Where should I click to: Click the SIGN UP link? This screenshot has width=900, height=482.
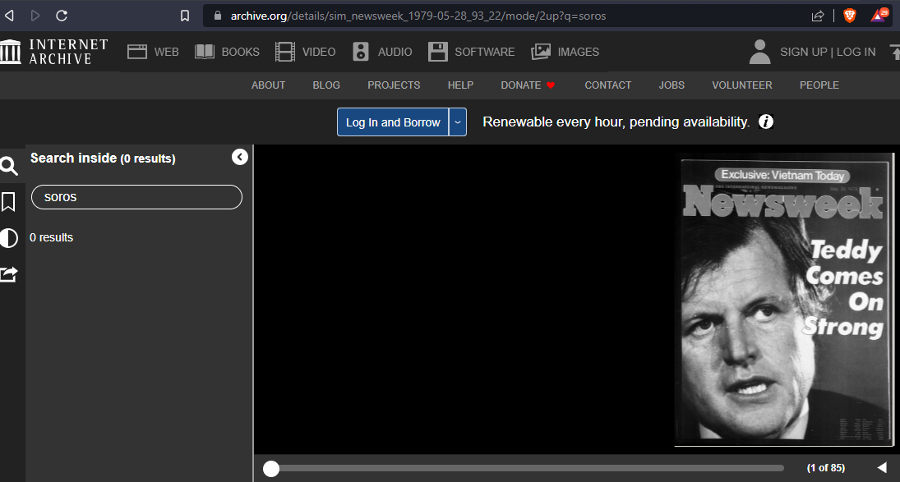(x=804, y=52)
